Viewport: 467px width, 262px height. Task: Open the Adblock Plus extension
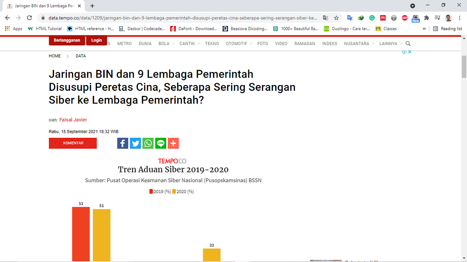404,17
